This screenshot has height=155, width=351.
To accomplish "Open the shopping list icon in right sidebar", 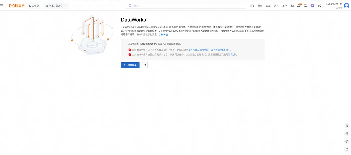I will click(x=347, y=126).
